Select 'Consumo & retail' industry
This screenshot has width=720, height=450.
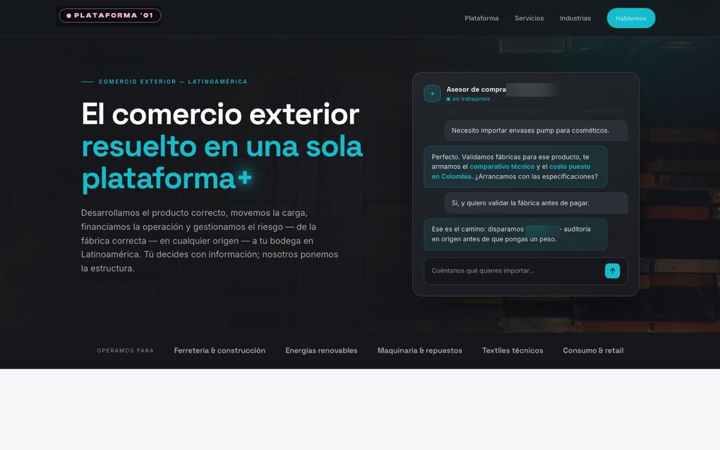593,350
